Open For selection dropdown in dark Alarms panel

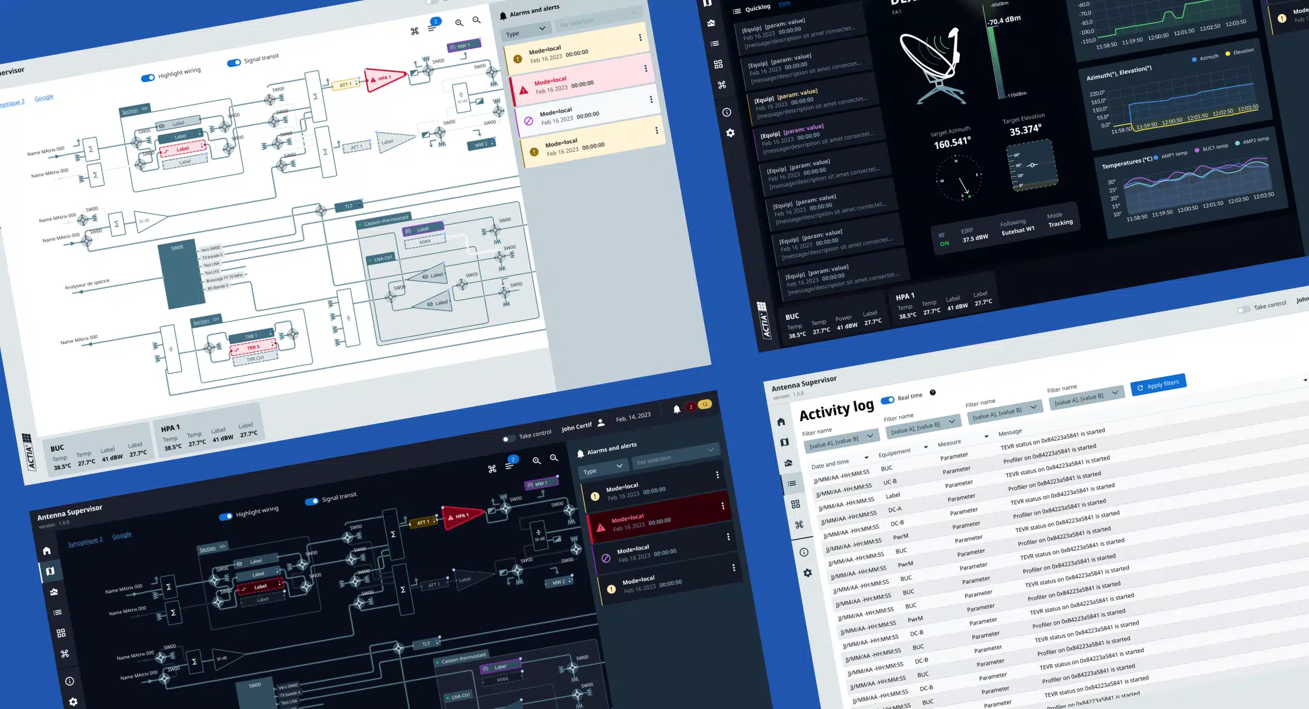[x=675, y=456]
